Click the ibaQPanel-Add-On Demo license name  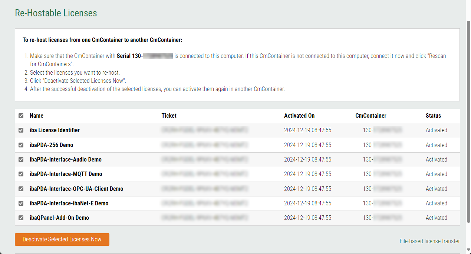click(x=59, y=218)
